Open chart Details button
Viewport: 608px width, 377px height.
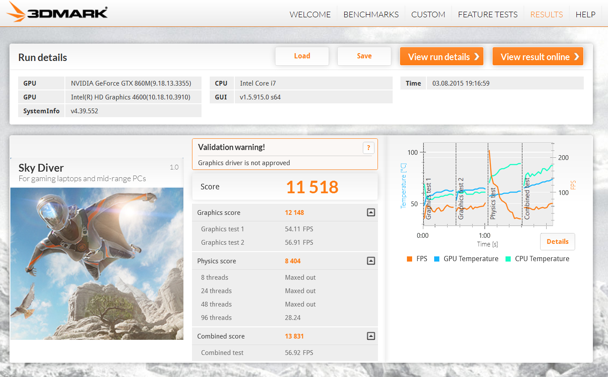pos(557,242)
